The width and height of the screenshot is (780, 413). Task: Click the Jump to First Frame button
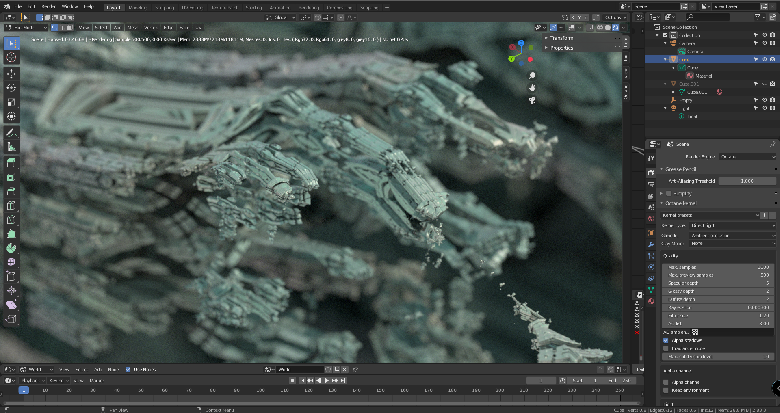pyautogui.click(x=302, y=381)
